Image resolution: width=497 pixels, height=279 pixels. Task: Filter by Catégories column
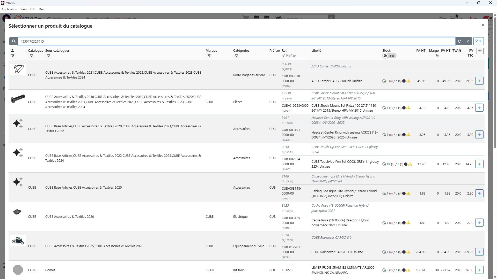click(236, 56)
